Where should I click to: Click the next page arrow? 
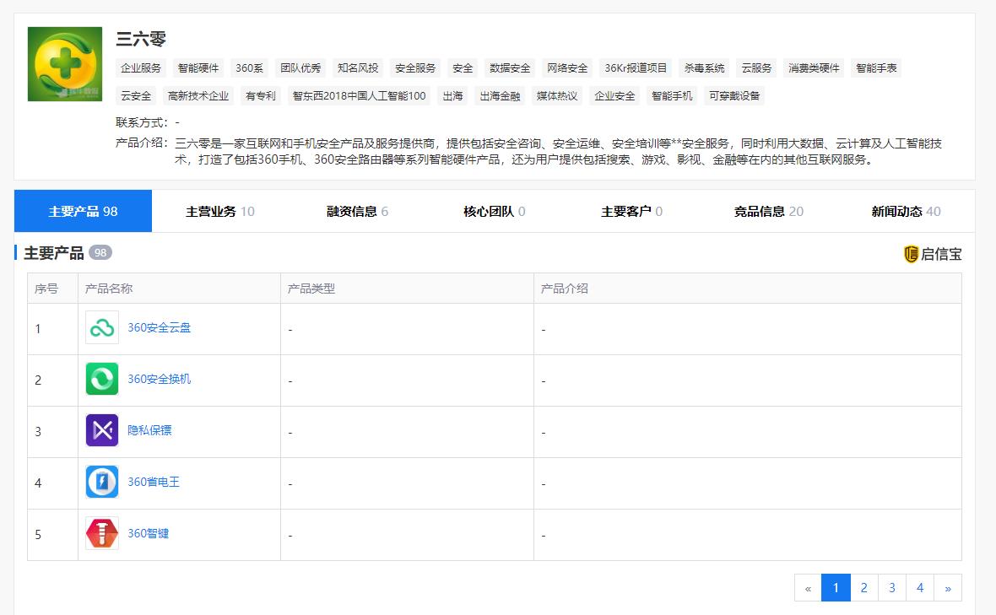(947, 587)
